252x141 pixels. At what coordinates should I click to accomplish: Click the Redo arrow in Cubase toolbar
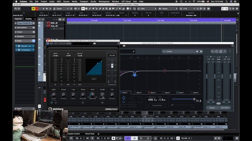[19, 9]
